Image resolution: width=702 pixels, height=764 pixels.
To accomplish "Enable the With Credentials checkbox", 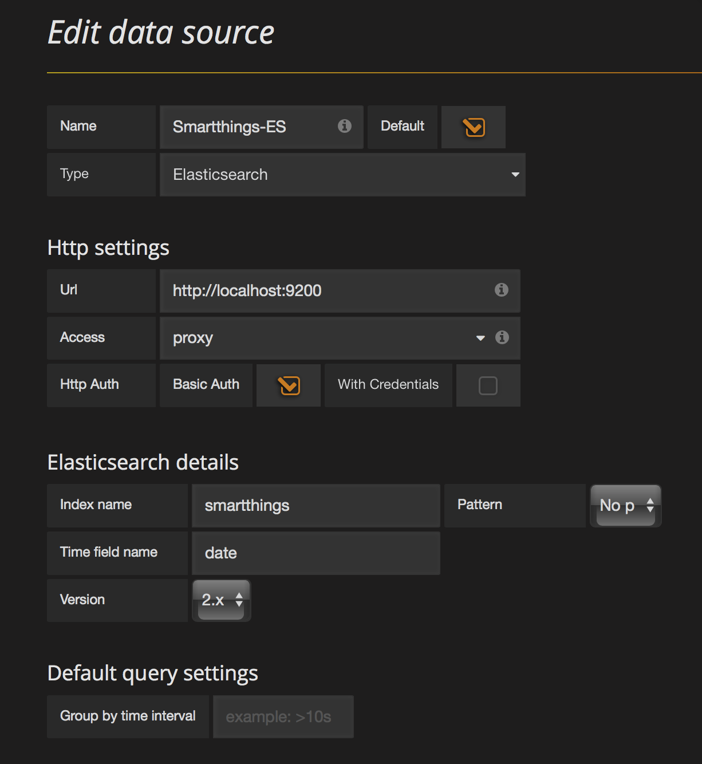I will click(x=488, y=385).
